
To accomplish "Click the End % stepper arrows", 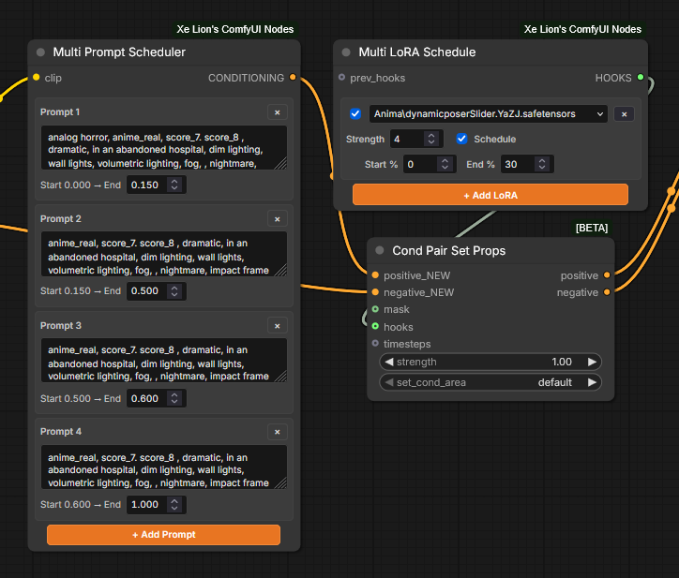I will pyautogui.click(x=542, y=164).
